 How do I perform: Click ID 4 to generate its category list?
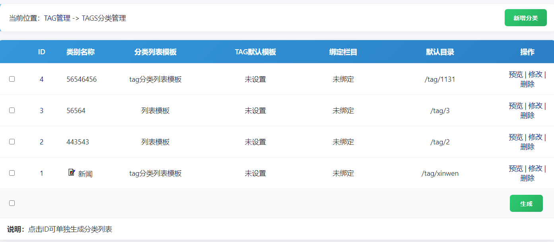tap(41, 79)
